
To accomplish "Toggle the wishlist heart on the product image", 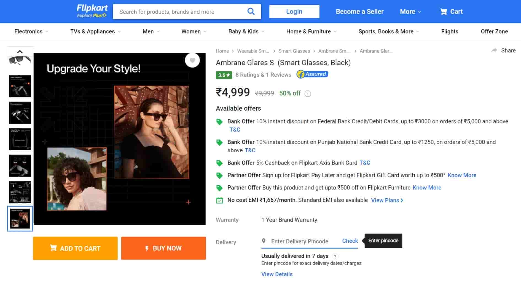I will tap(192, 60).
